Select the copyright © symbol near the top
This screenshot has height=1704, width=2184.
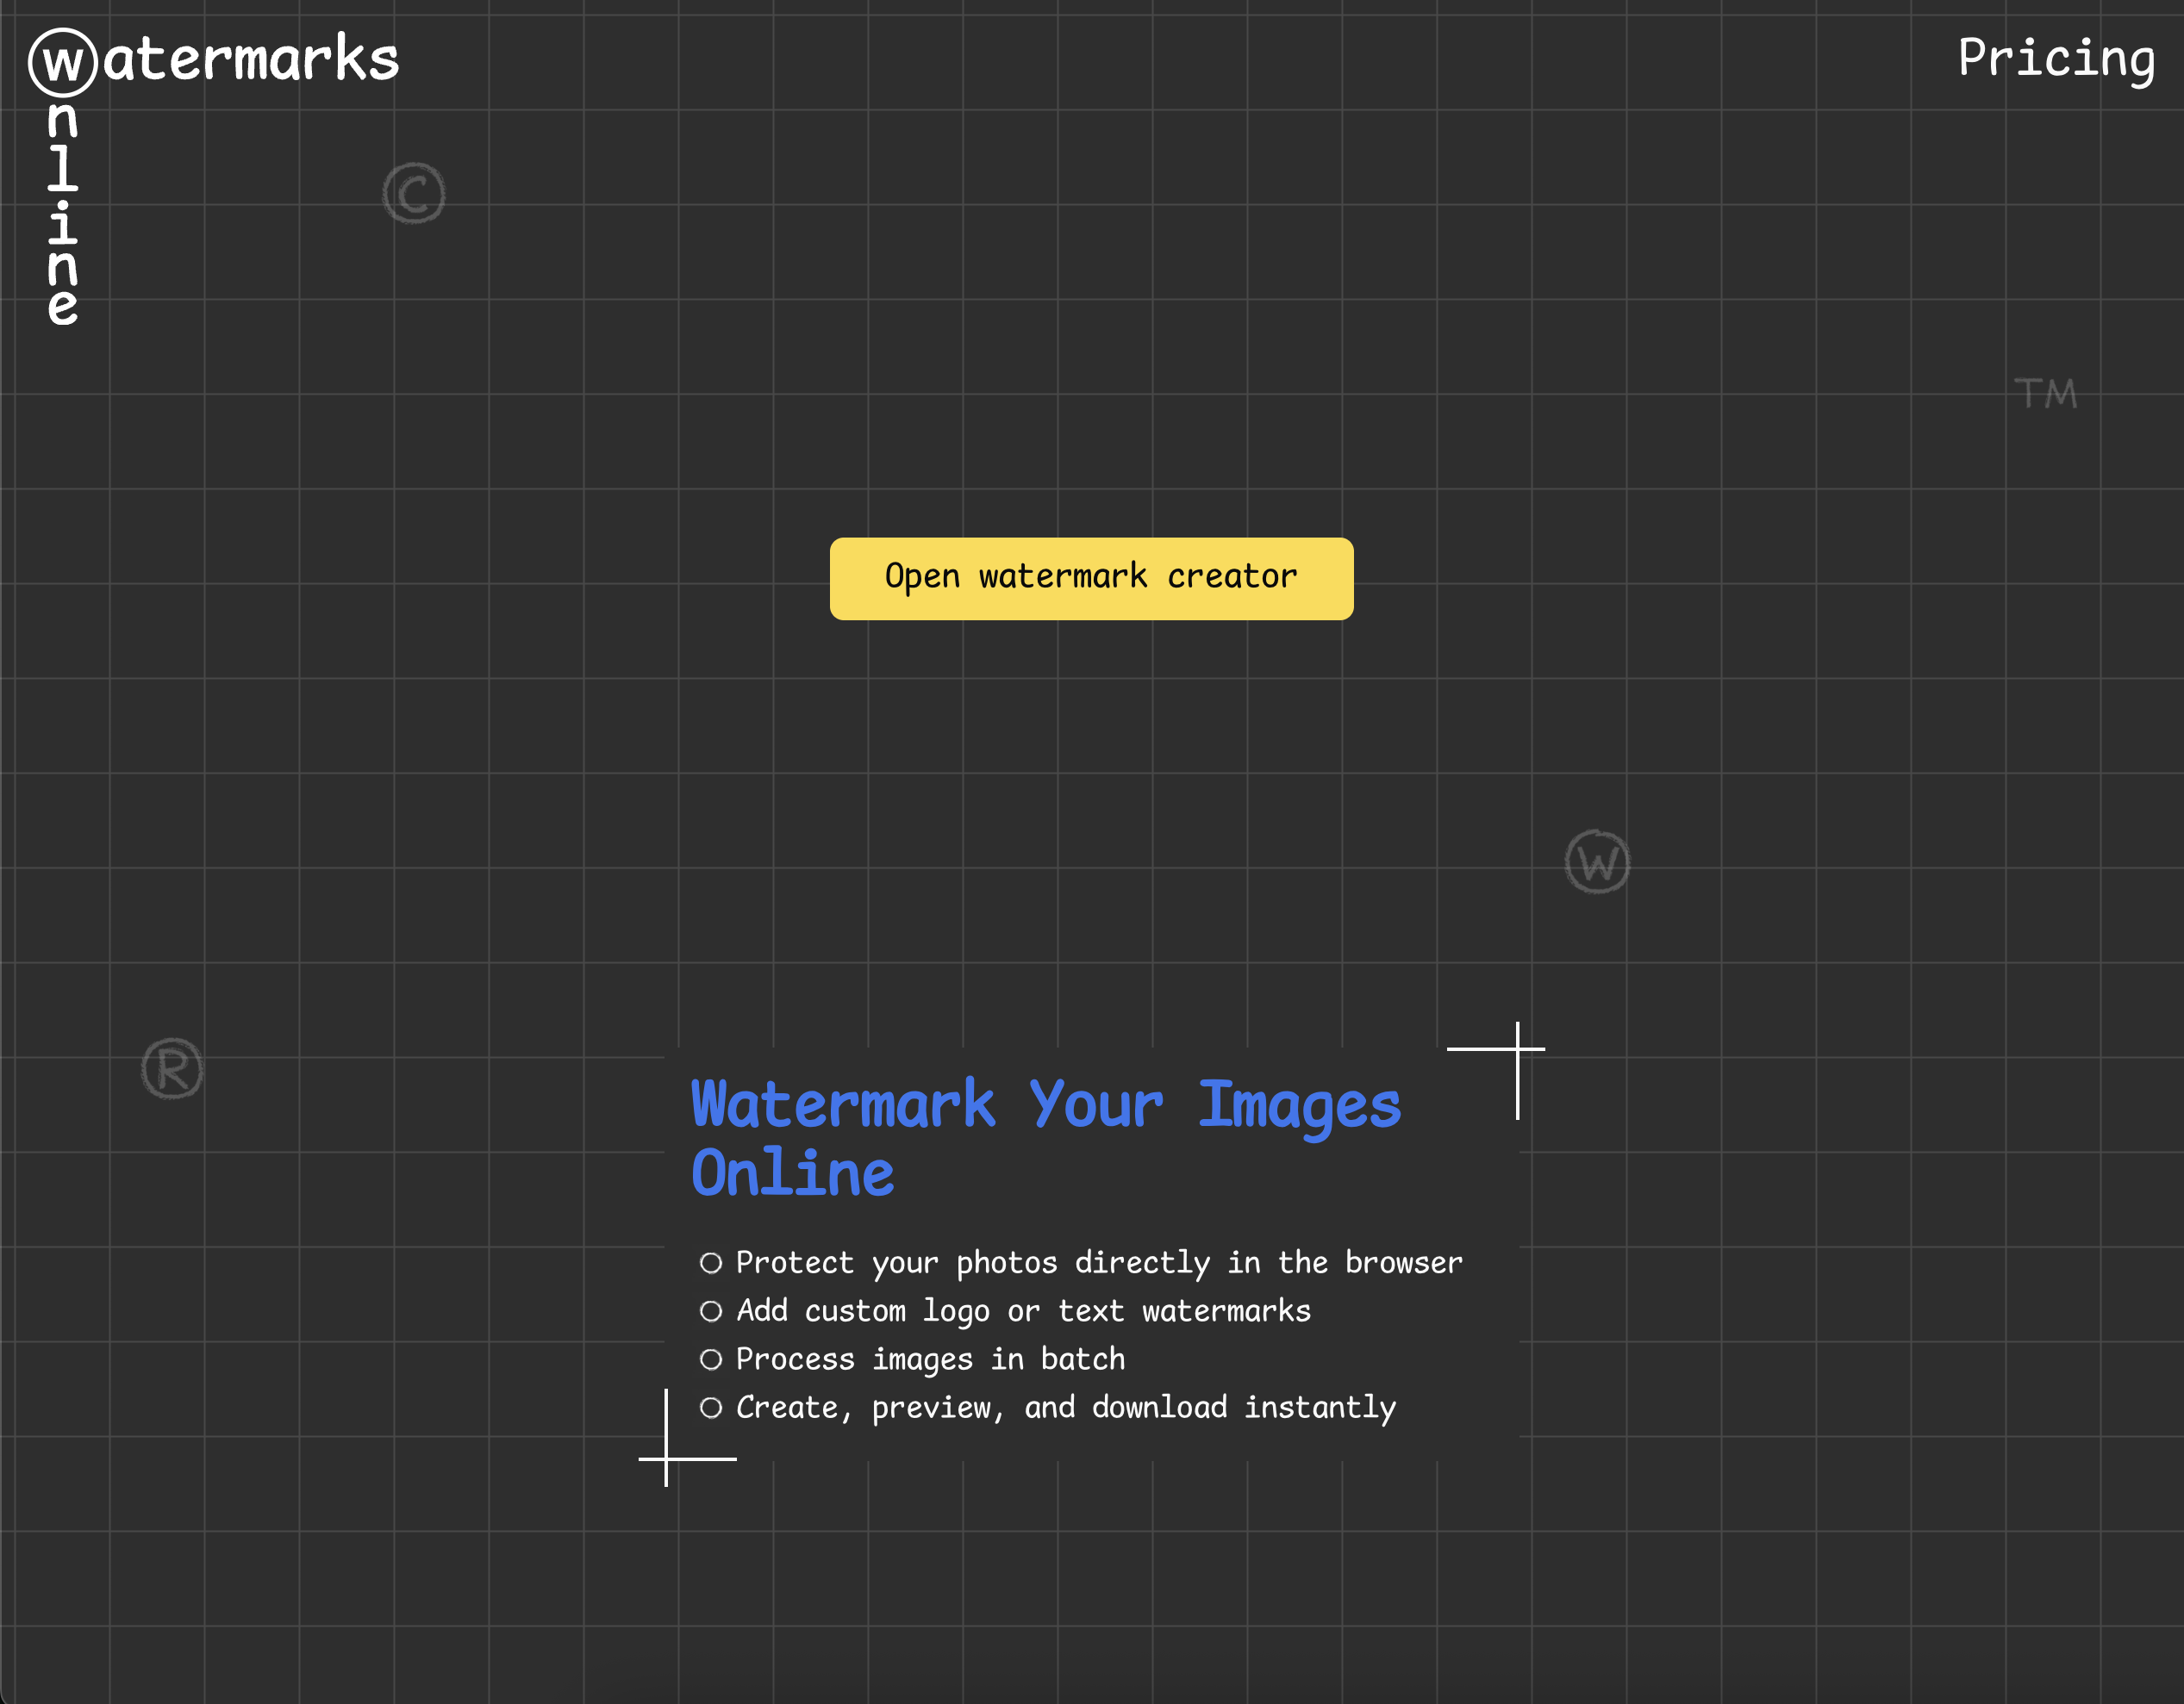(x=414, y=192)
